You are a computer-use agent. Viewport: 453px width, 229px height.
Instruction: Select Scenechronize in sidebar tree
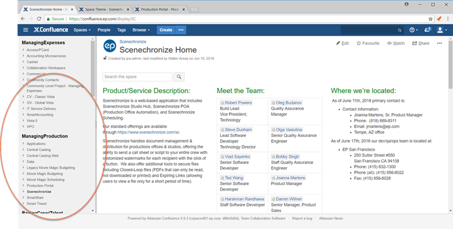39,192
